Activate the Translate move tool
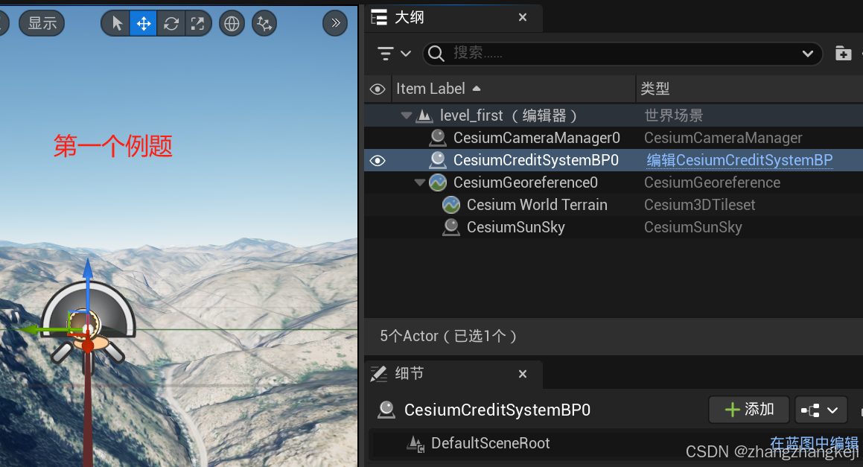 point(143,23)
